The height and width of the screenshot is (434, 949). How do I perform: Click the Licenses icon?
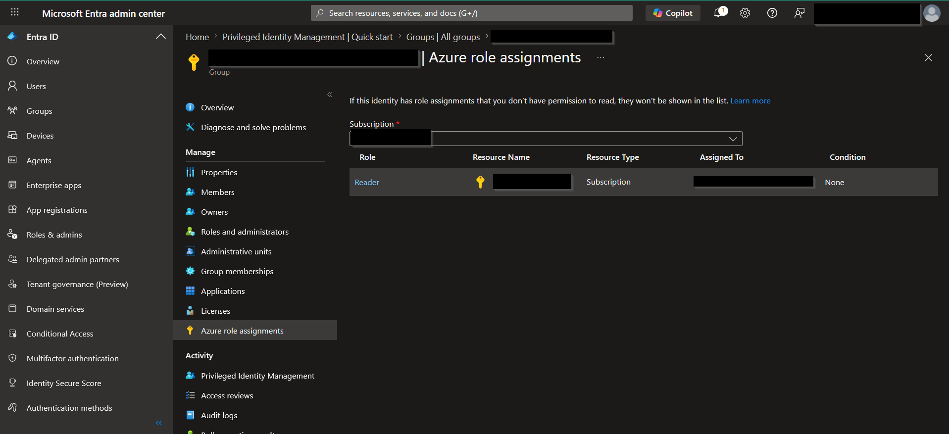pyautogui.click(x=190, y=311)
